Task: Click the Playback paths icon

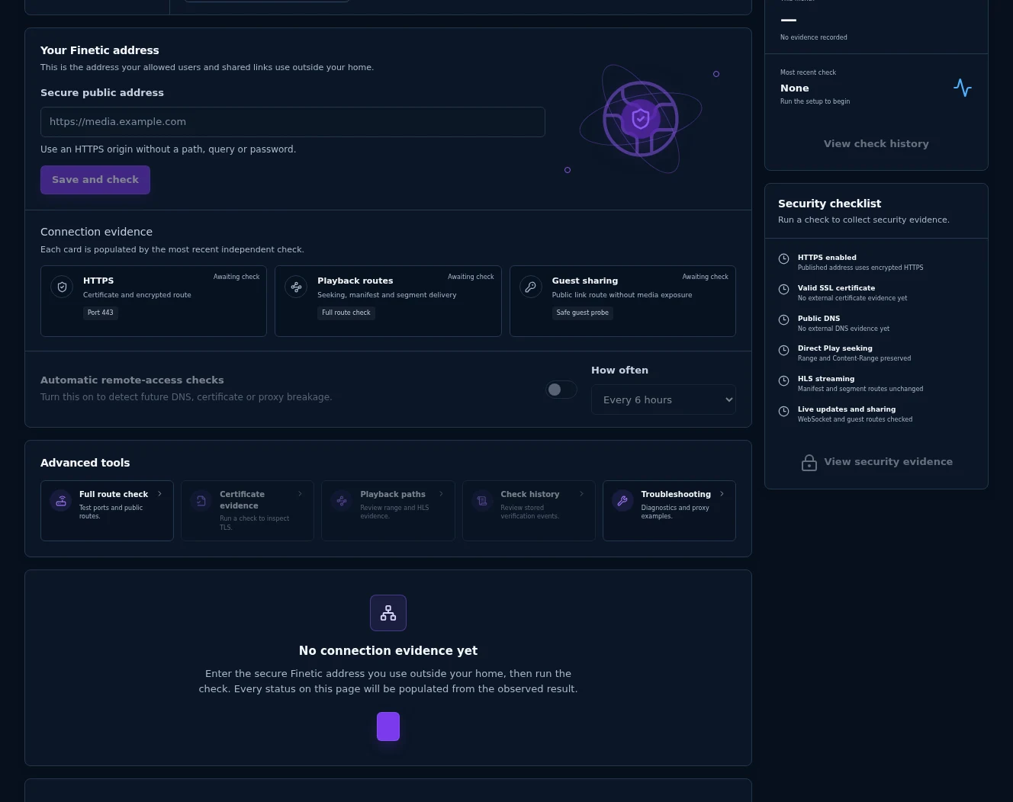Action: click(342, 501)
